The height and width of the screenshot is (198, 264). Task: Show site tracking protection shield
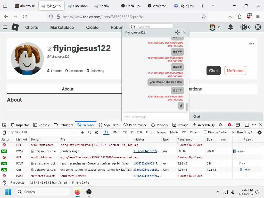51,16
